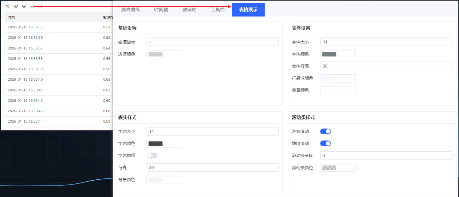Click the 空值显示 input field
Image resolution: width=459 pixels, height=197 pixels.
click(x=212, y=42)
